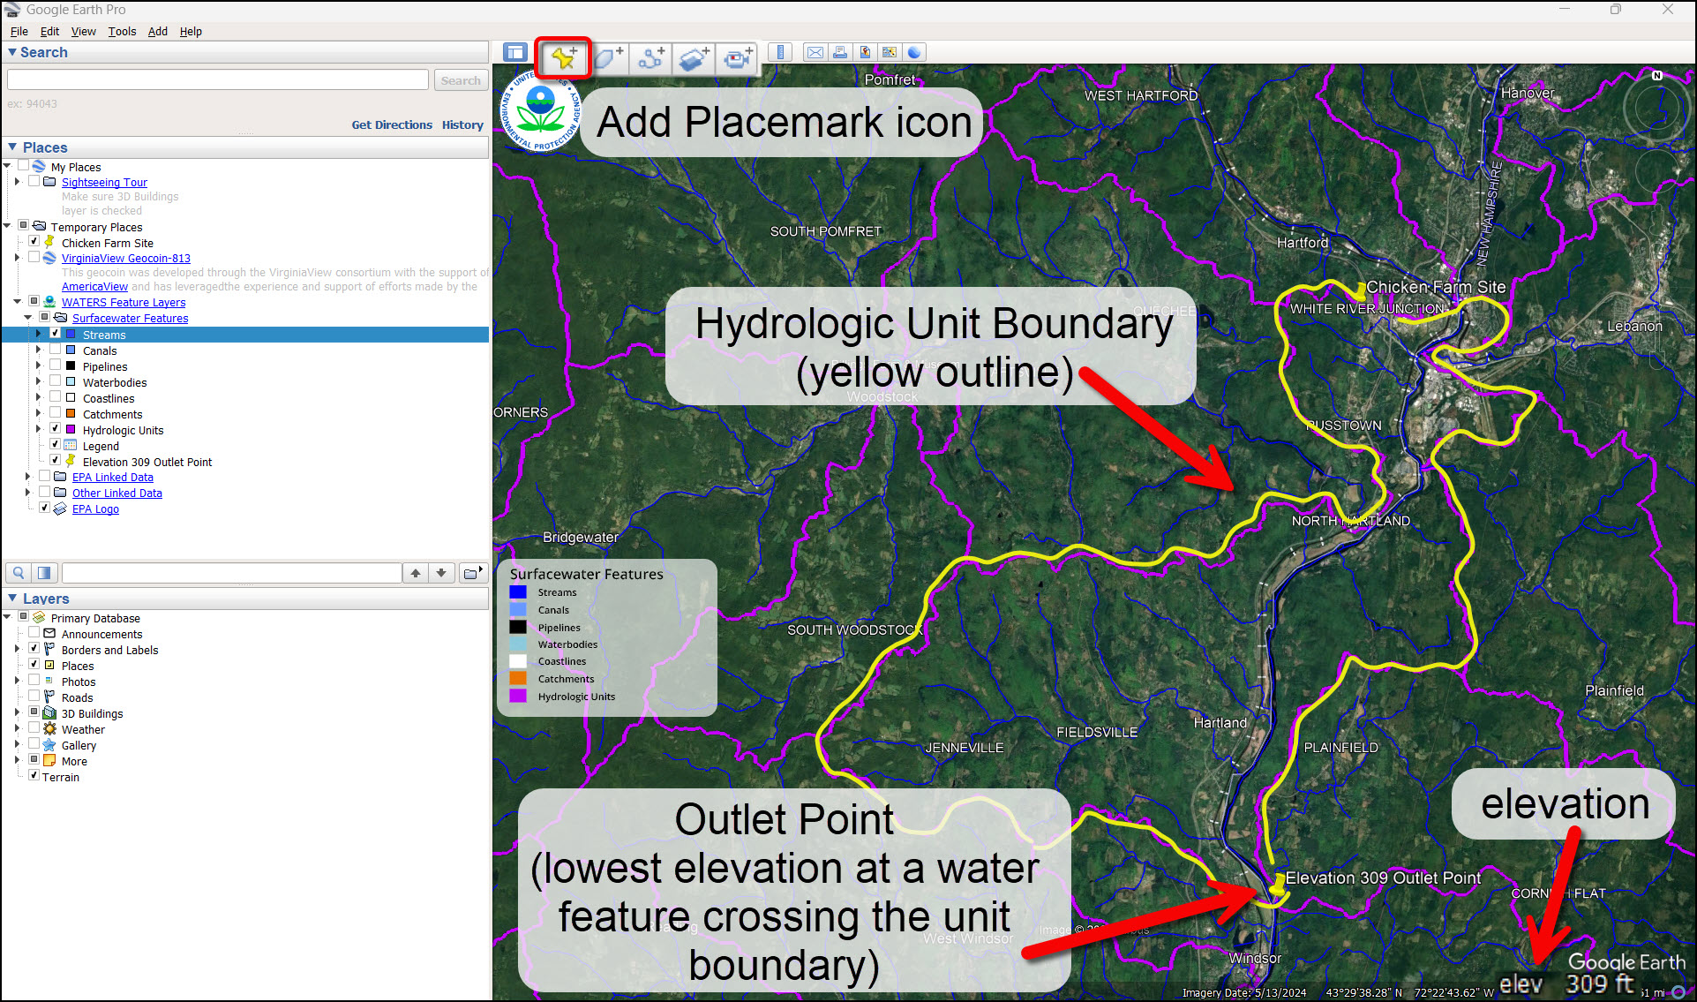This screenshot has width=1697, height=1002.
Task: Click the blue Google Earth web icon
Action: click(914, 53)
